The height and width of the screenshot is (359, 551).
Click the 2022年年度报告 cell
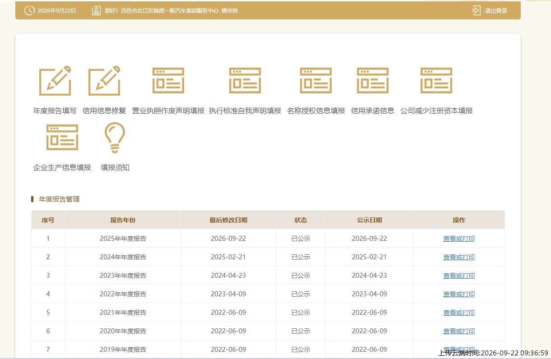point(123,294)
